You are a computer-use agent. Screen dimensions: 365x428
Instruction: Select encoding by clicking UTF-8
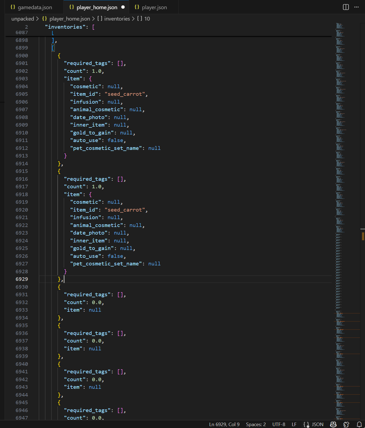279,424
